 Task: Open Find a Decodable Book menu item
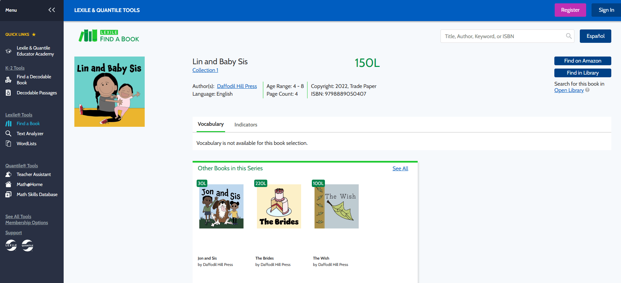pyautogui.click(x=34, y=80)
